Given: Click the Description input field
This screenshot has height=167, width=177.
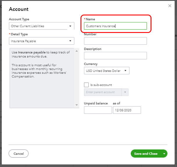Looking at the screenshot, I should [115, 56].
